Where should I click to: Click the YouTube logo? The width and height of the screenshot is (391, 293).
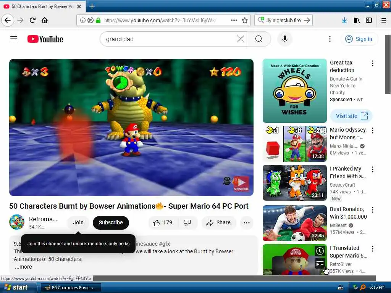tap(45, 39)
